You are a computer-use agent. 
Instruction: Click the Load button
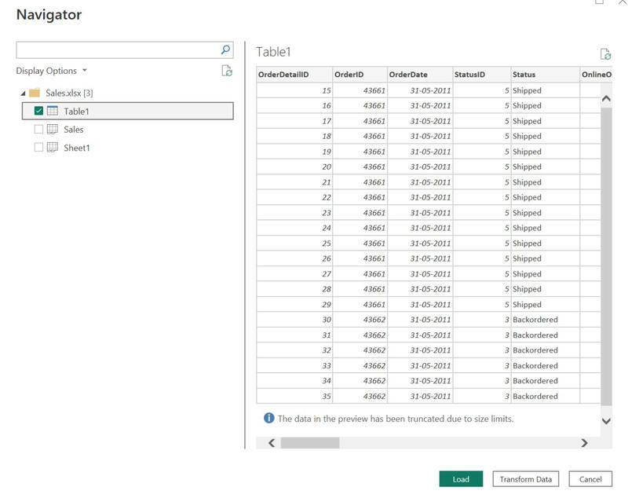click(x=461, y=479)
